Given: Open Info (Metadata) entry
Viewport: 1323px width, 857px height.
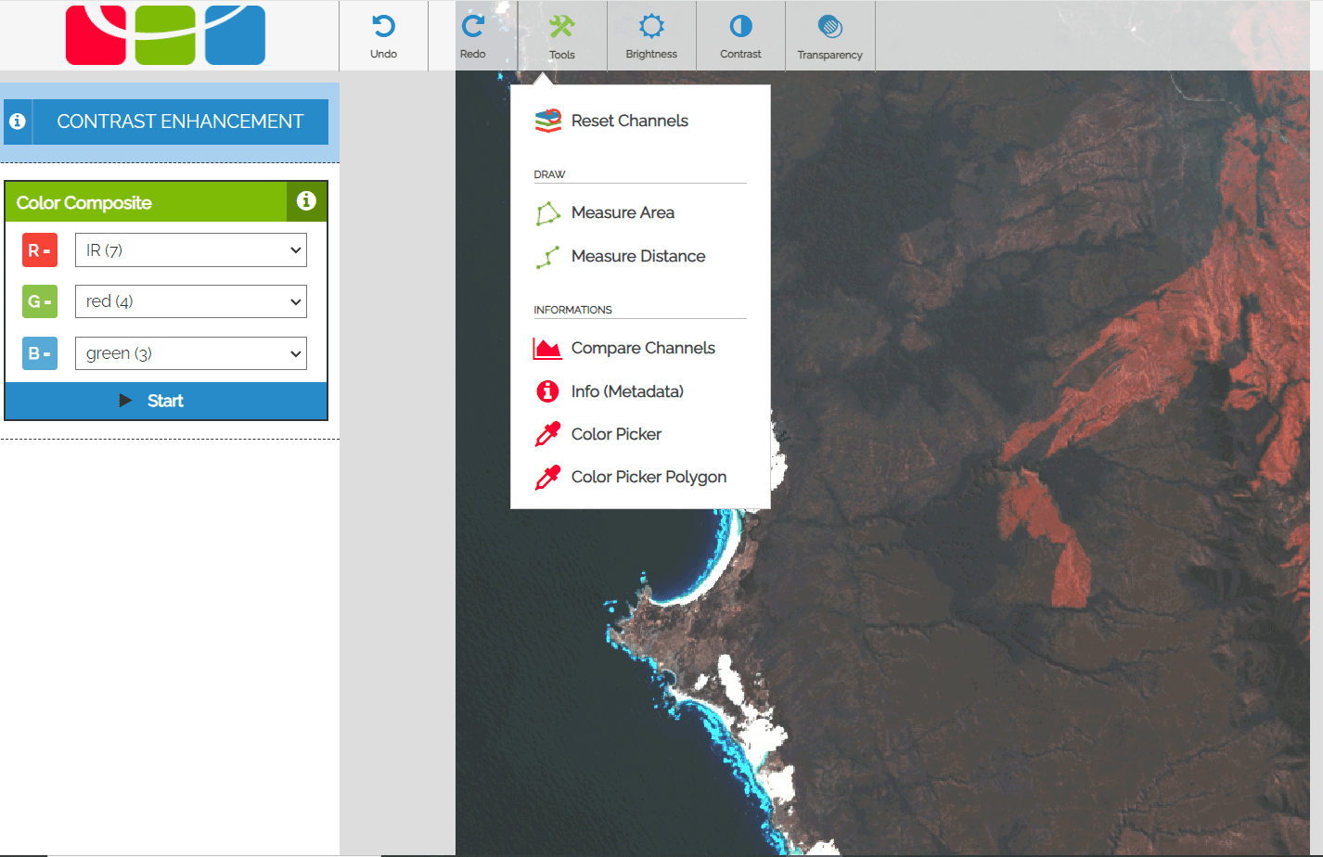Looking at the screenshot, I should [627, 391].
